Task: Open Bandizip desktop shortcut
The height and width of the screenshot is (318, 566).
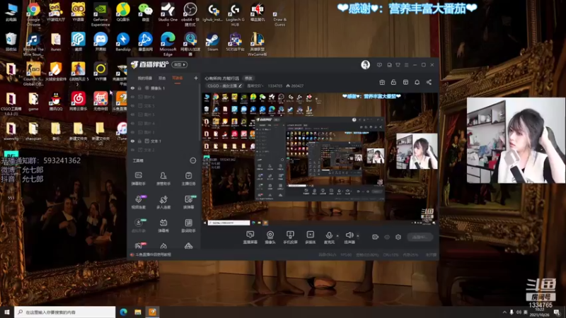Action: coord(122,42)
